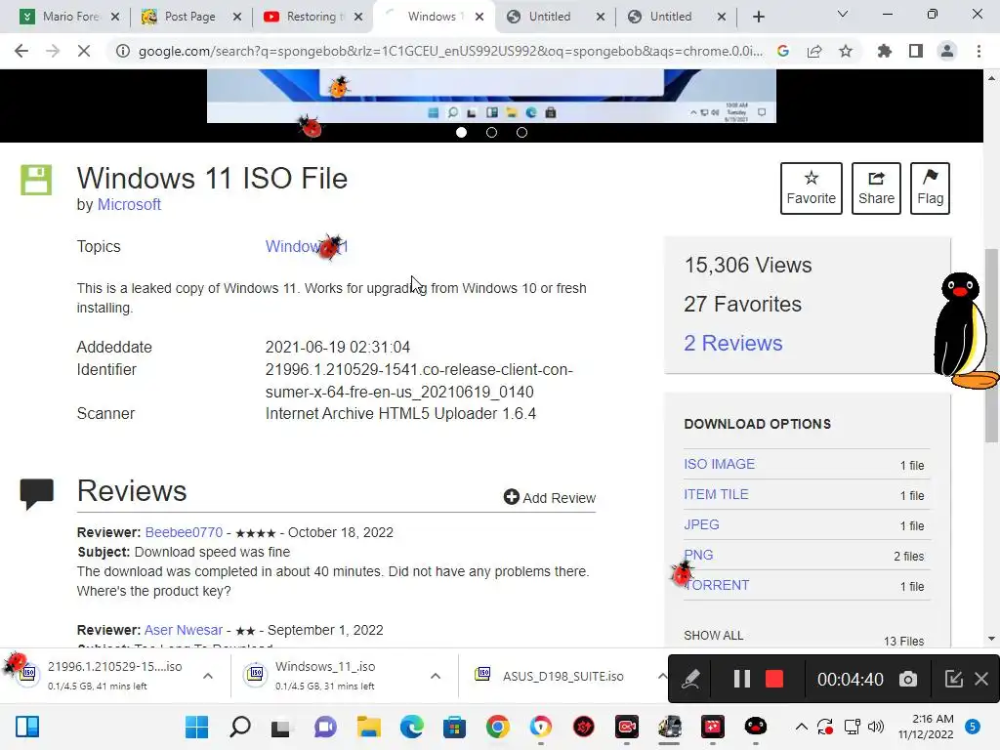Open the Chrome three-dot menu
Image resolution: width=1000 pixels, height=750 pixels.
979,51
